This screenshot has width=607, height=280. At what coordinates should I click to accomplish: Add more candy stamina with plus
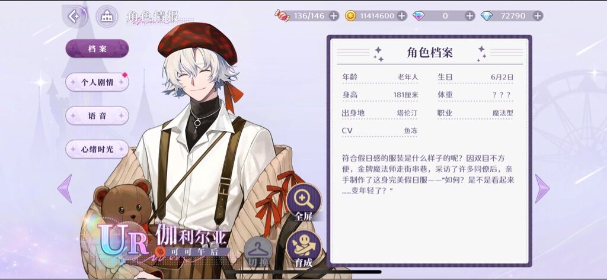334,16
